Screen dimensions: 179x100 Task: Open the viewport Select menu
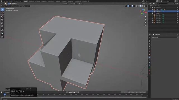tap(17, 6)
